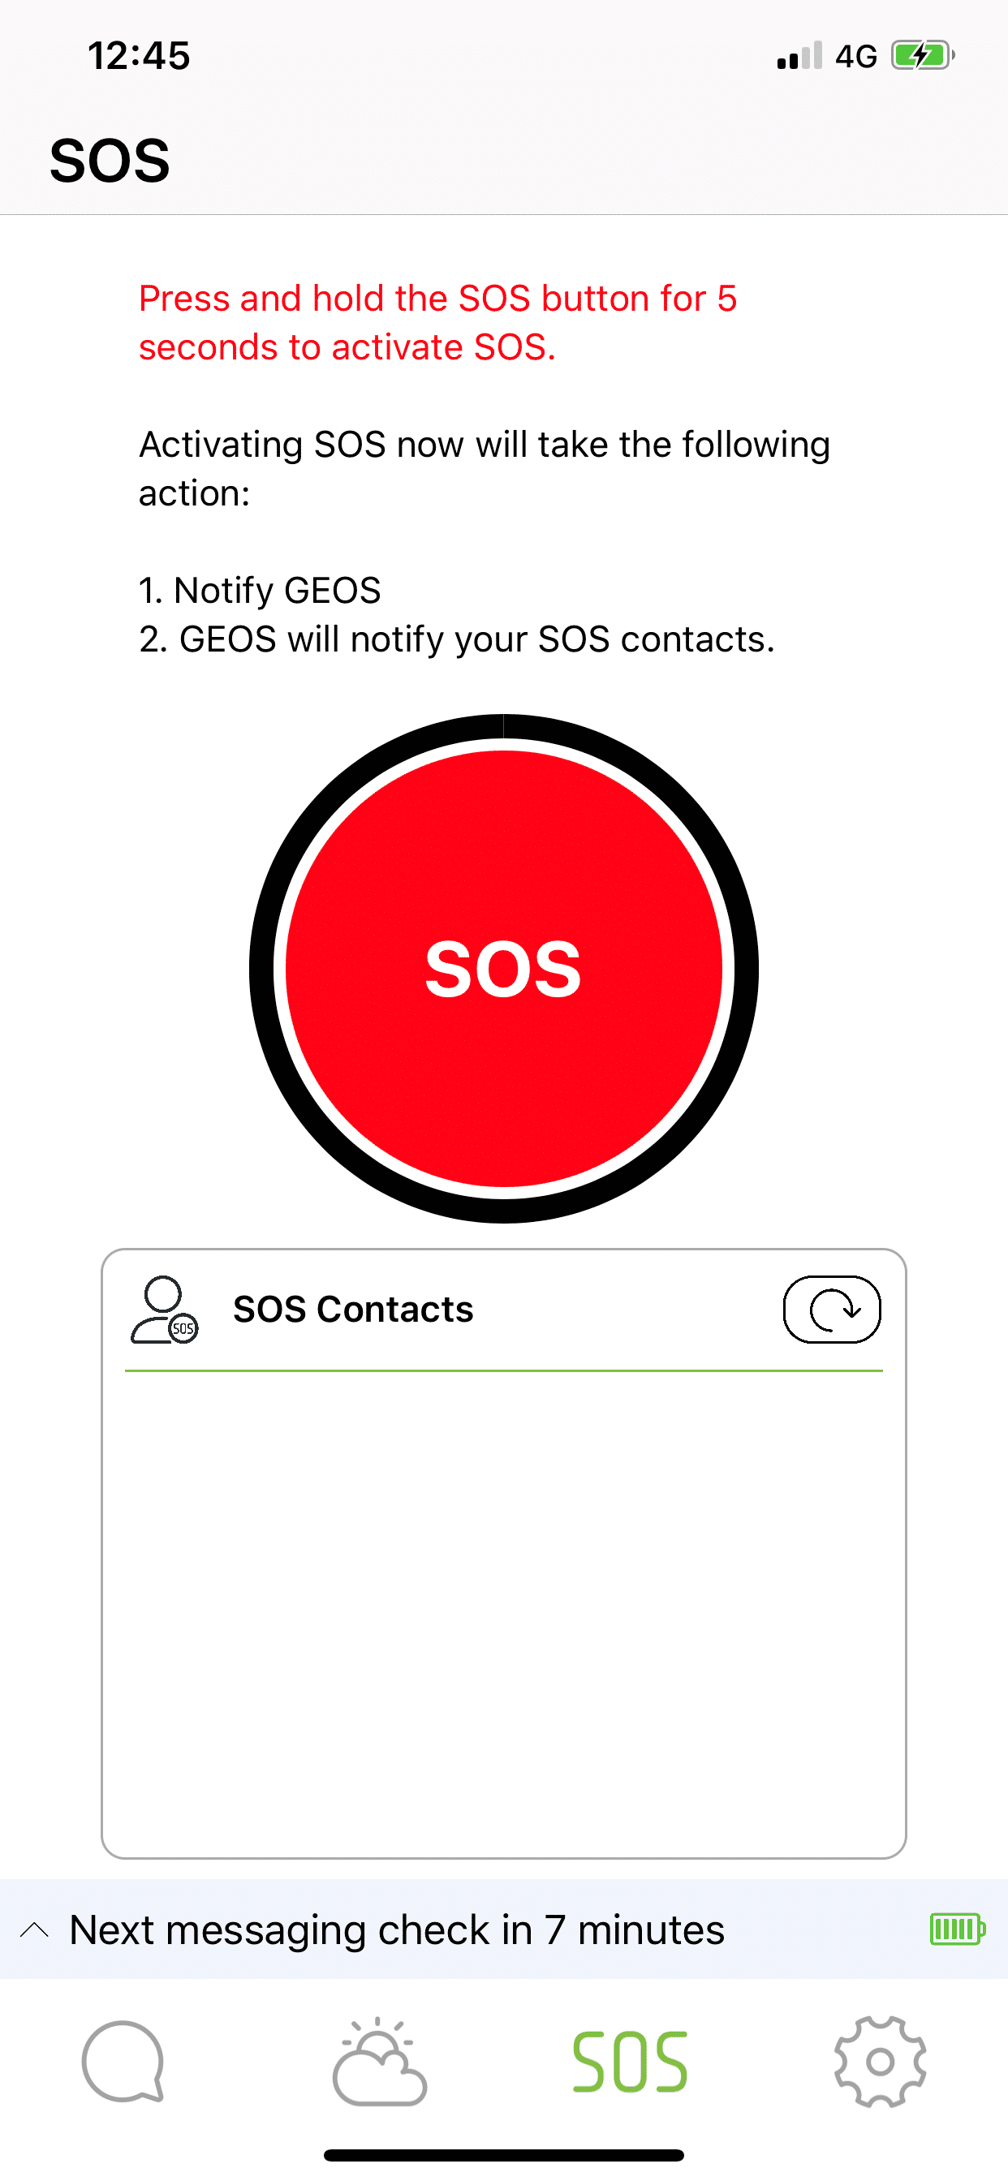This screenshot has height=2181, width=1008.
Task: Open the Settings gear tab
Action: (880, 2061)
